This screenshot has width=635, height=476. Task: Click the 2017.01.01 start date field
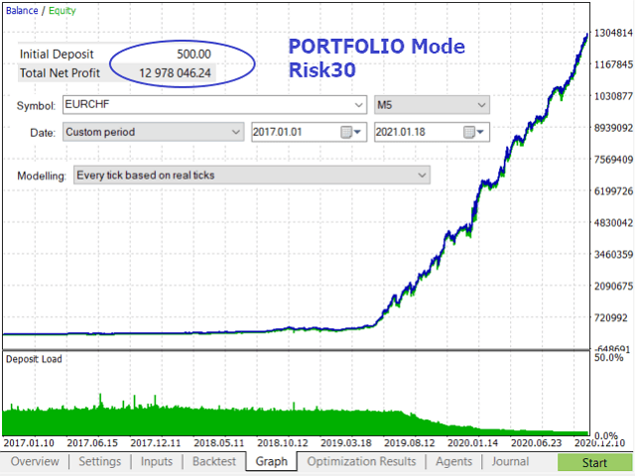click(x=296, y=132)
